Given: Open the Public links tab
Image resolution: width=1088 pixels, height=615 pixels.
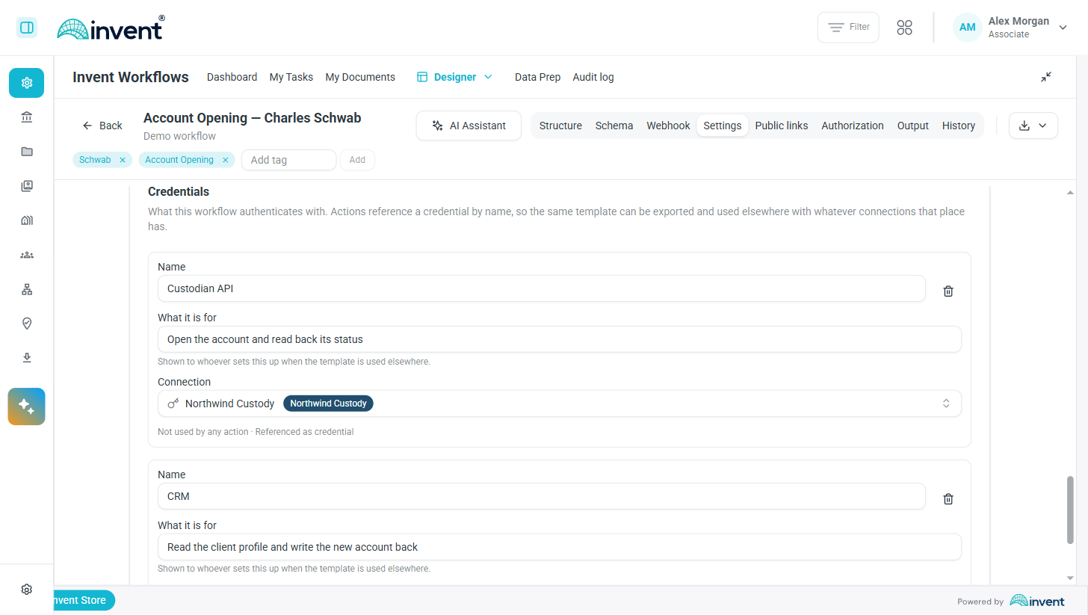Looking at the screenshot, I should click(782, 126).
